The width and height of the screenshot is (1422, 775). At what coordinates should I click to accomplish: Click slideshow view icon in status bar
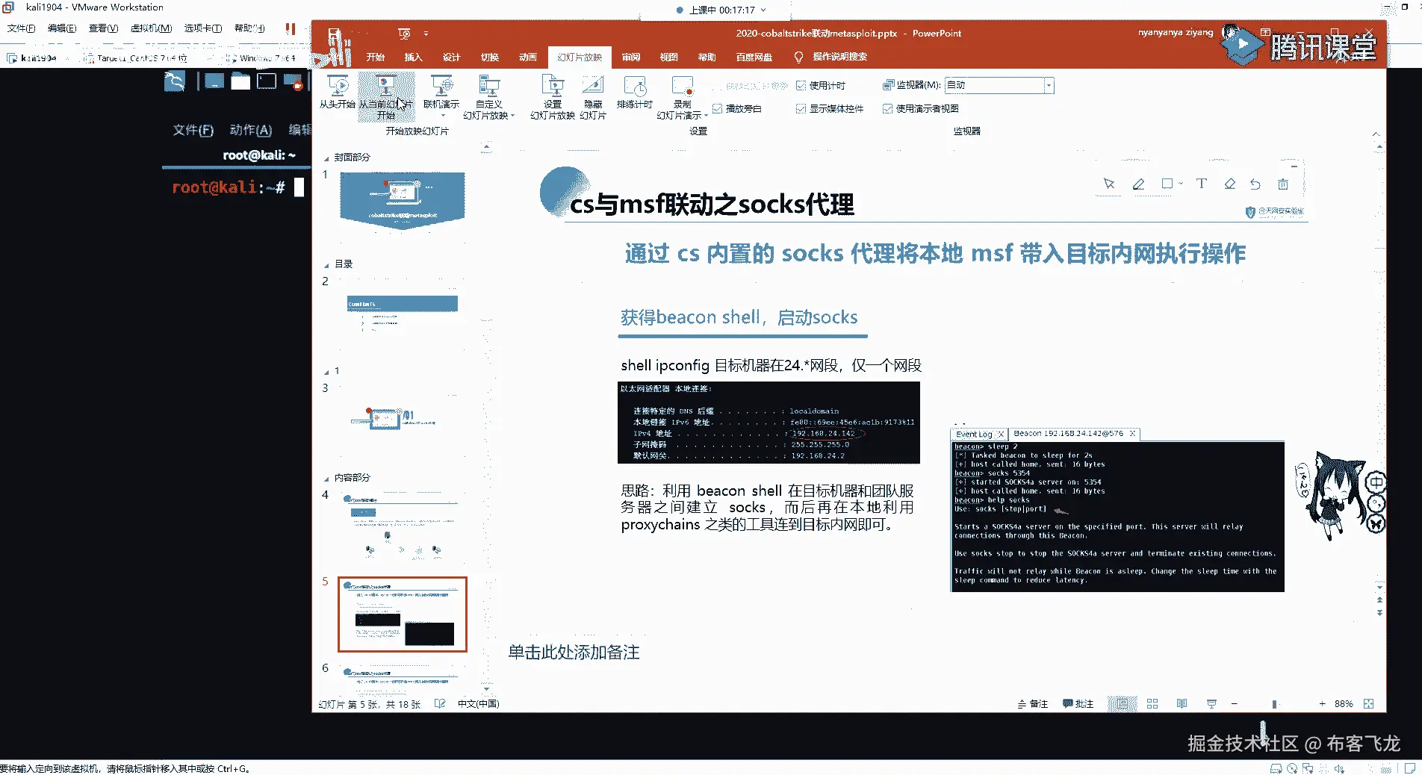[x=1211, y=704]
